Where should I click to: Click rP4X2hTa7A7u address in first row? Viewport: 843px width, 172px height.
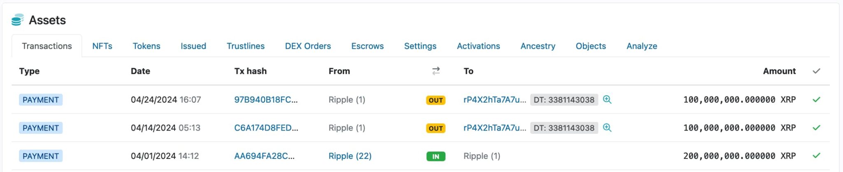494,100
